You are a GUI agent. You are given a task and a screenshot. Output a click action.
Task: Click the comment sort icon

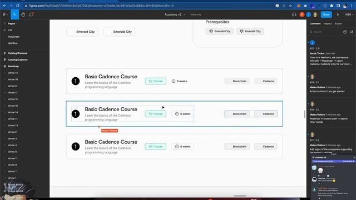352,32
